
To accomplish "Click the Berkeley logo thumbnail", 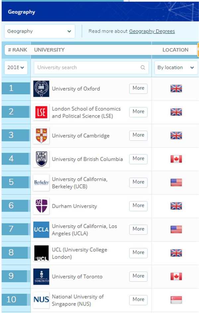I will (41, 183).
